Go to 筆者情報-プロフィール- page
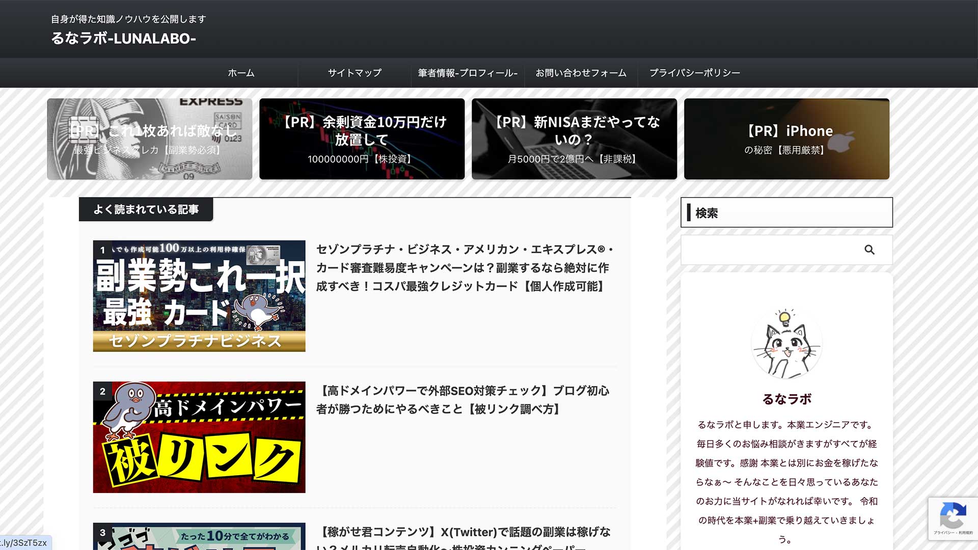 pos(468,73)
